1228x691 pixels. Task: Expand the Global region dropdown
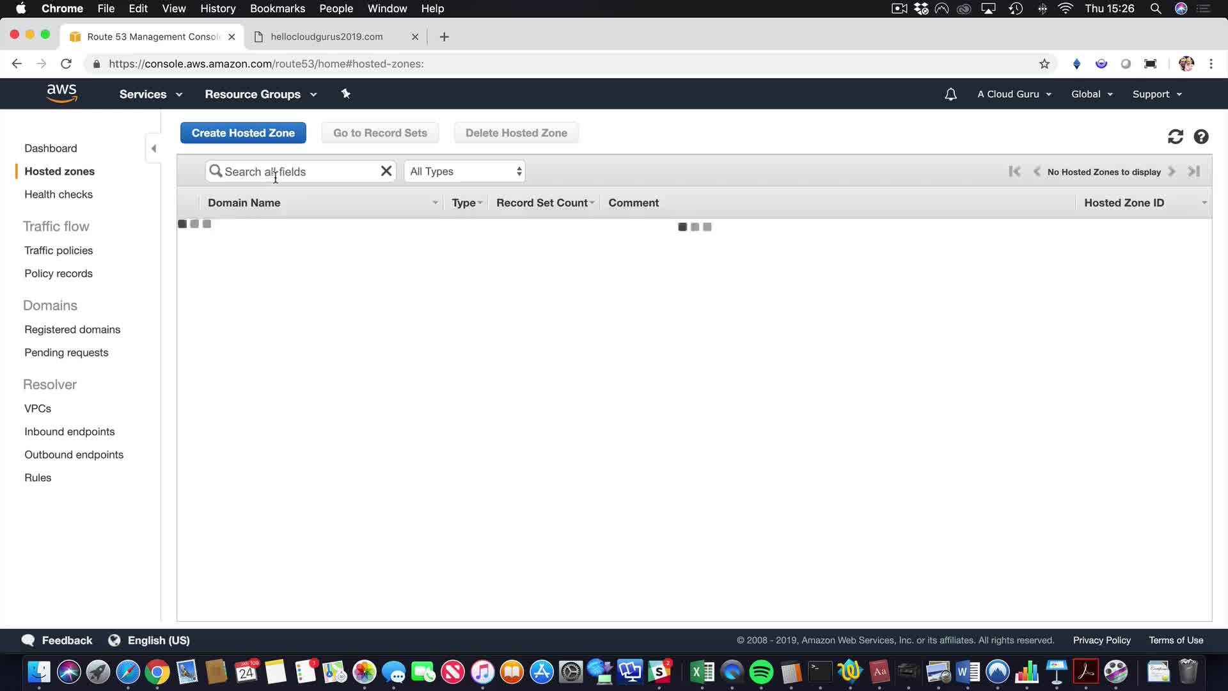click(x=1092, y=94)
